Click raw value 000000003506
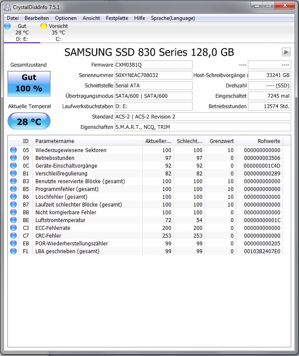 [262, 158]
